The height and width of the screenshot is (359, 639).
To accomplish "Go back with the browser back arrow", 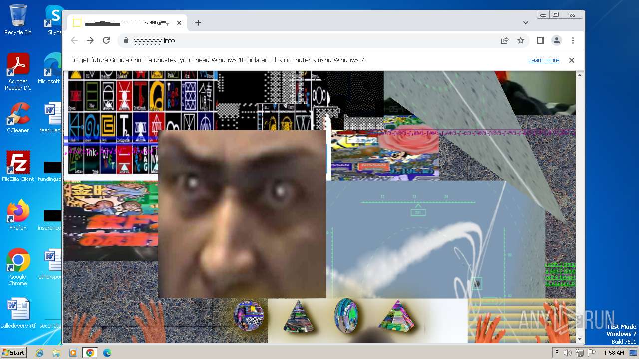I will coord(74,40).
